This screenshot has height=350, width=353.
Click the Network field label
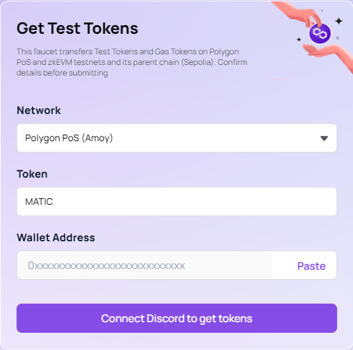coord(38,111)
